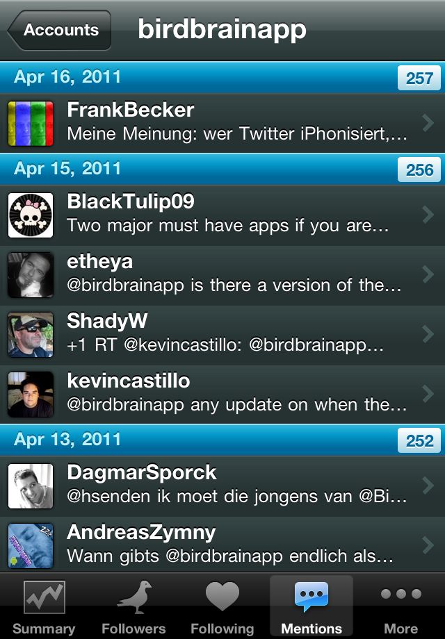This screenshot has height=639, width=445.
Task: Select the Apr 13, 2011 header
Action: [x=222, y=440]
